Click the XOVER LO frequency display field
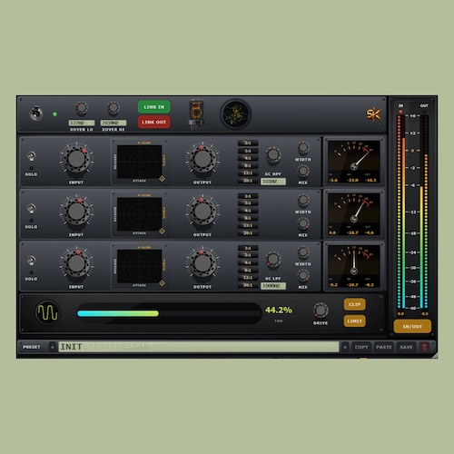454x454 pixels. pos(82,123)
